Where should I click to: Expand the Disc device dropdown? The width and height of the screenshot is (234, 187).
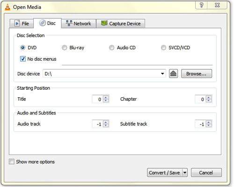[x=162, y=73]
